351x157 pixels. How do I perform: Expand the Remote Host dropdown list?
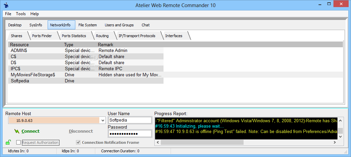pyautogui.click(x=103, y=121)
